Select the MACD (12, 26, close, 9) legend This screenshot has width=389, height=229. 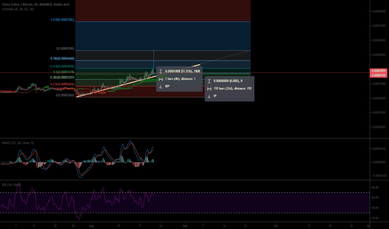18,143
